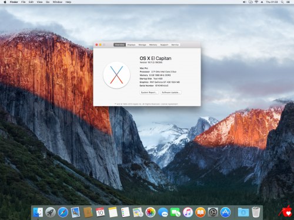Screen dimensions: 294x220
Task: Open the Mail stamp icon in Dock
Action: pos(75,212)
